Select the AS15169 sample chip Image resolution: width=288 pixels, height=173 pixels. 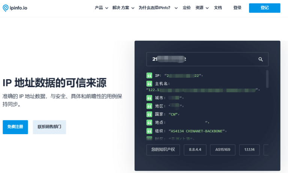coord(223,150)
